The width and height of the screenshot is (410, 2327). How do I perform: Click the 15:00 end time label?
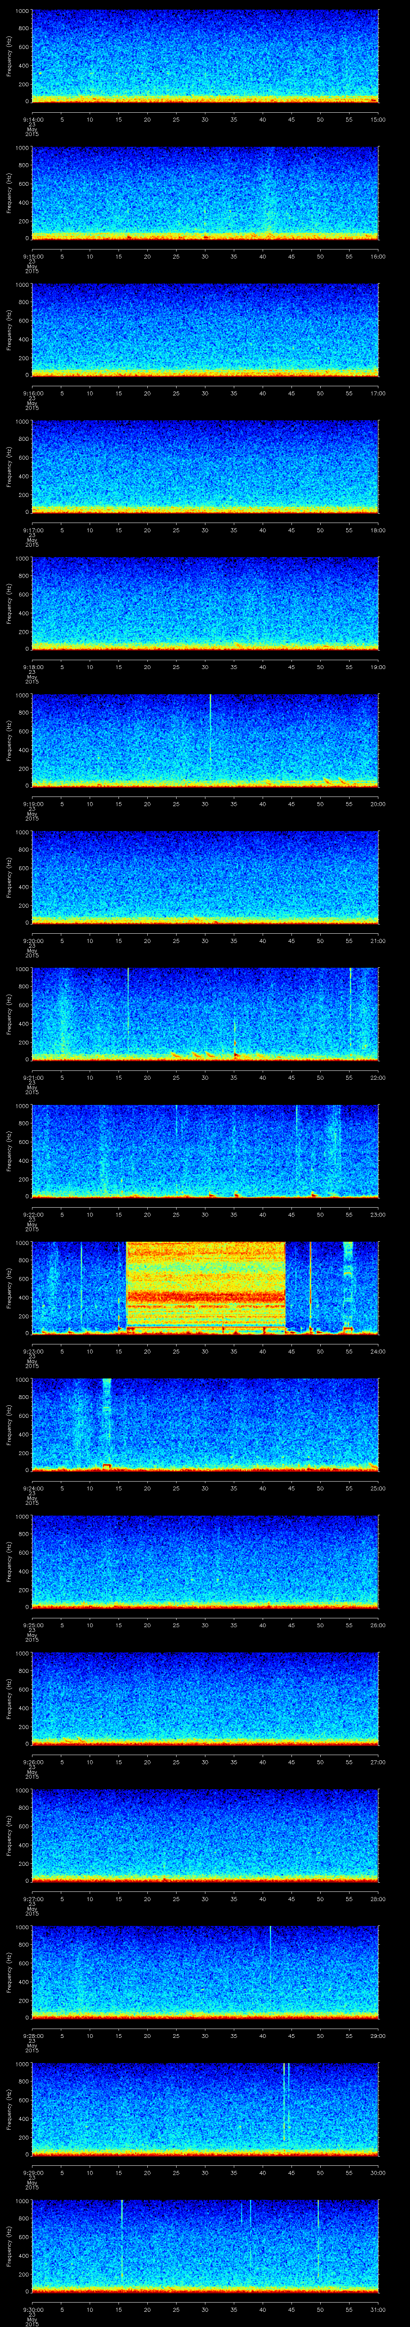[x=378, y=118]
